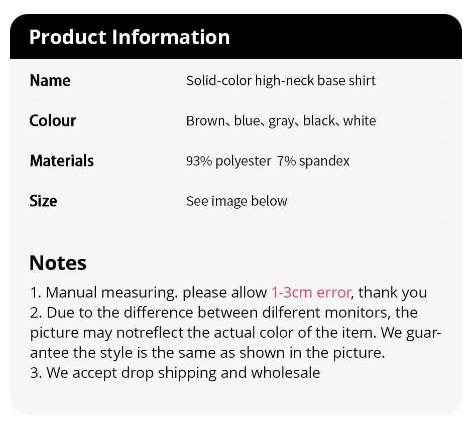The height and width of the screenshot is (424, 472).
Task: Click the red 1-3cm error text
Action: pyautogui.click(x=311, y=293)
